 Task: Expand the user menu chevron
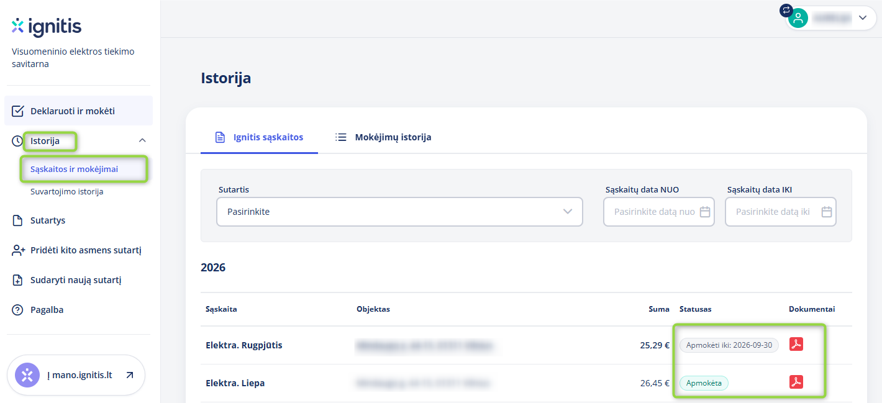pos(863,18)
